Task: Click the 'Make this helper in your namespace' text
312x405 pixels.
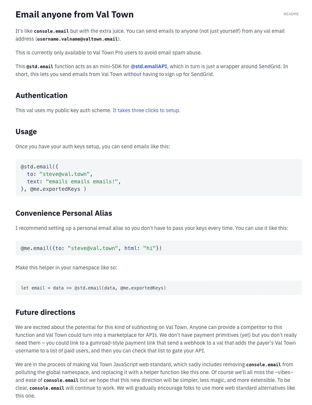Action: [x=66, y=268]
